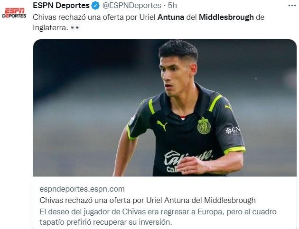The image size is (299, 229).
Task: Open the three-dot more options menu
Action: (x=292, y=6)
